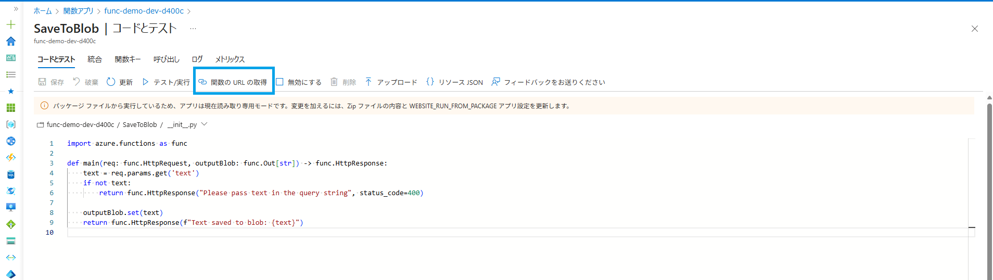This screenshot has height=280, width=993.
Task: Open Virtual networks icon in sidebar
Action: point(11,258)
